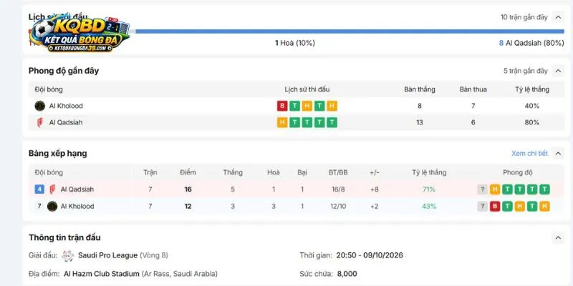
Task: Collapse the Thông tin trận đấu section
Action: pyautogui.click(x=558, y=238)
